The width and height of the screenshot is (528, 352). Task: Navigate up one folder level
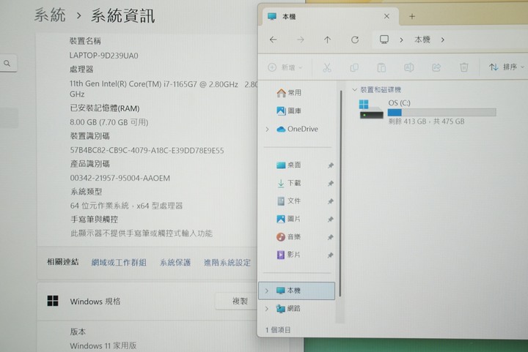327,40
